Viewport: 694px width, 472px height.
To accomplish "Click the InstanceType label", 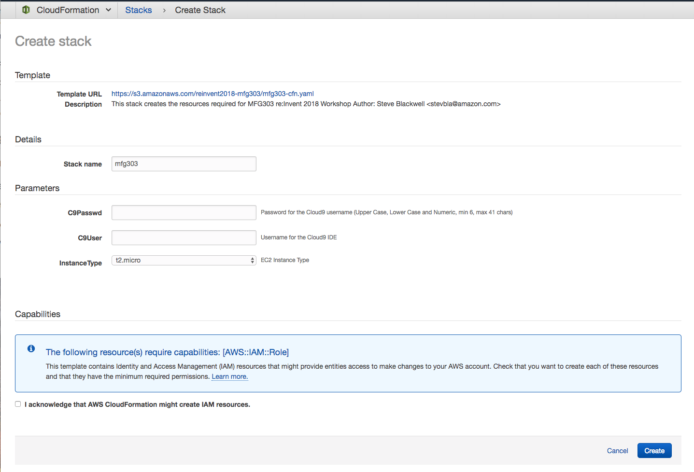I will [x=80, y=263].
